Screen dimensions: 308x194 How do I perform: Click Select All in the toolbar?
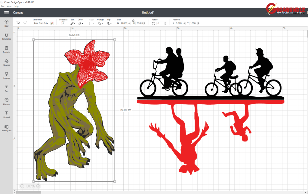point(63,23)
